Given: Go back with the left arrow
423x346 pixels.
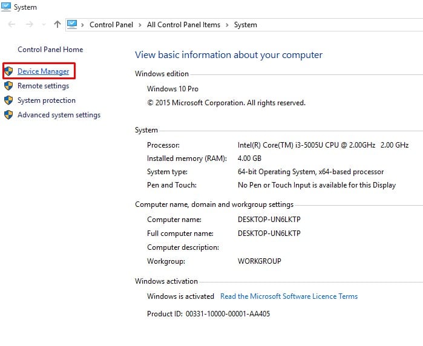Looking at the screenshot, I should tap(11, 25).
